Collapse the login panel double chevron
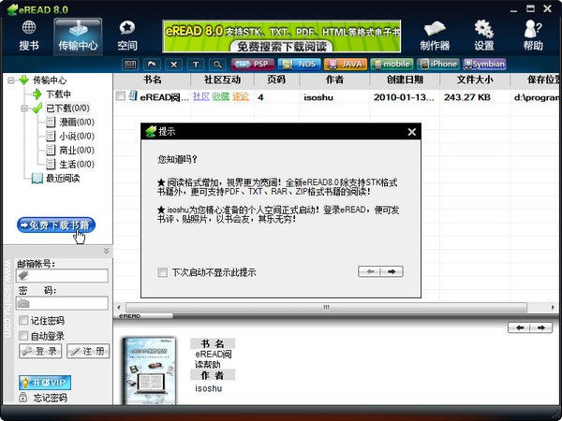This screenshot has height=421, width=562. (107, 251)
